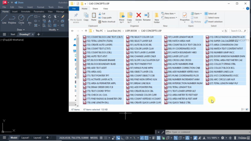251x141 pixels.
Task: Click Select none in ribbon
Action: pyautogui.click(x=212, y=18)
